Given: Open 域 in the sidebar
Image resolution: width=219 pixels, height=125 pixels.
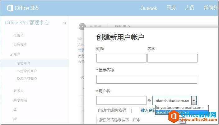Looking at the screenshot, I should pos(15,119).
